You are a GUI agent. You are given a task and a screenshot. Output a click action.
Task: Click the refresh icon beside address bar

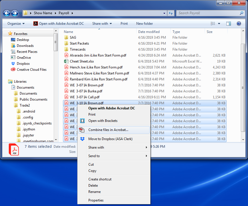[171, 13]
